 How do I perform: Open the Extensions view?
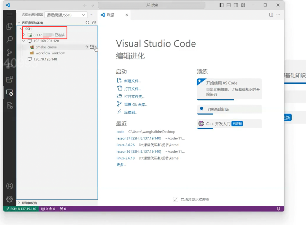(10, 79)
